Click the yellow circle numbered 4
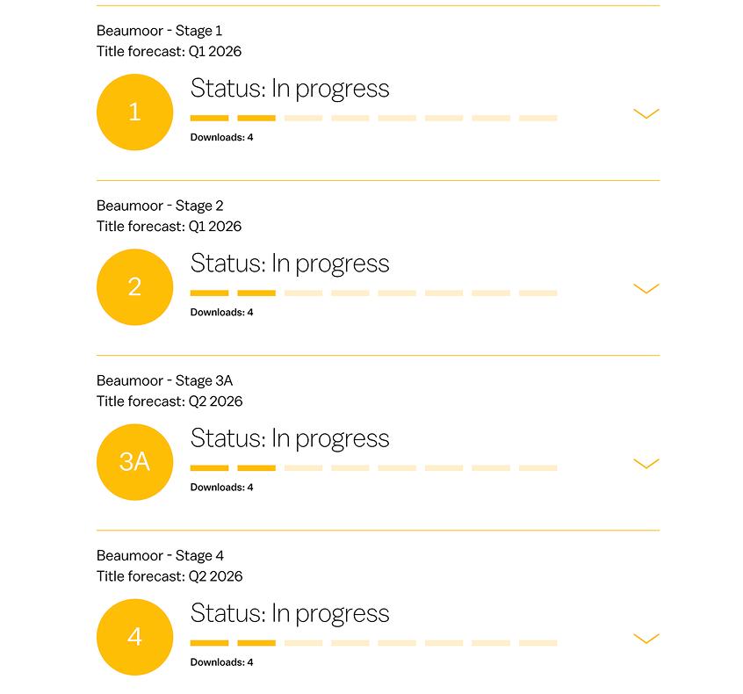743x694 pixels. coord(134,637)
